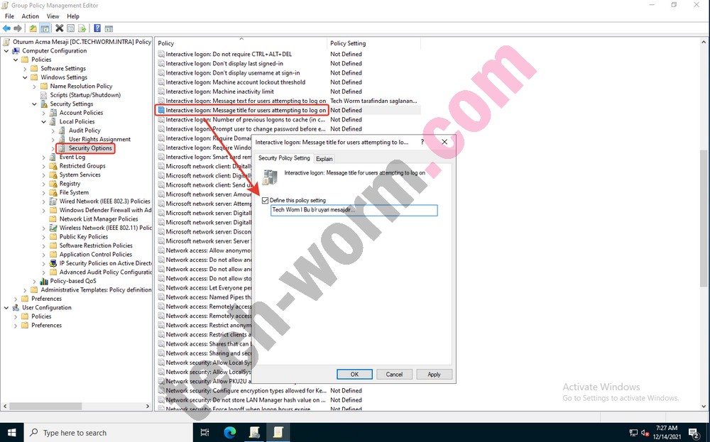
Task: Click the message title text field
Action: coord(354,211)
